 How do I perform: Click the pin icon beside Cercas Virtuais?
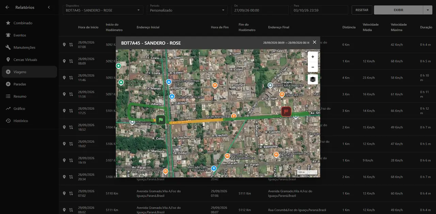[8, 60]
